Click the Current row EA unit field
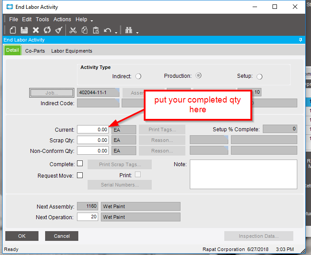 pos(124,130)
